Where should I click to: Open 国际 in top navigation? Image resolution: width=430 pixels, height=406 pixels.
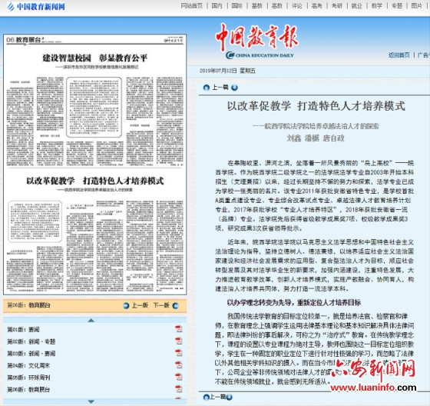237,6
